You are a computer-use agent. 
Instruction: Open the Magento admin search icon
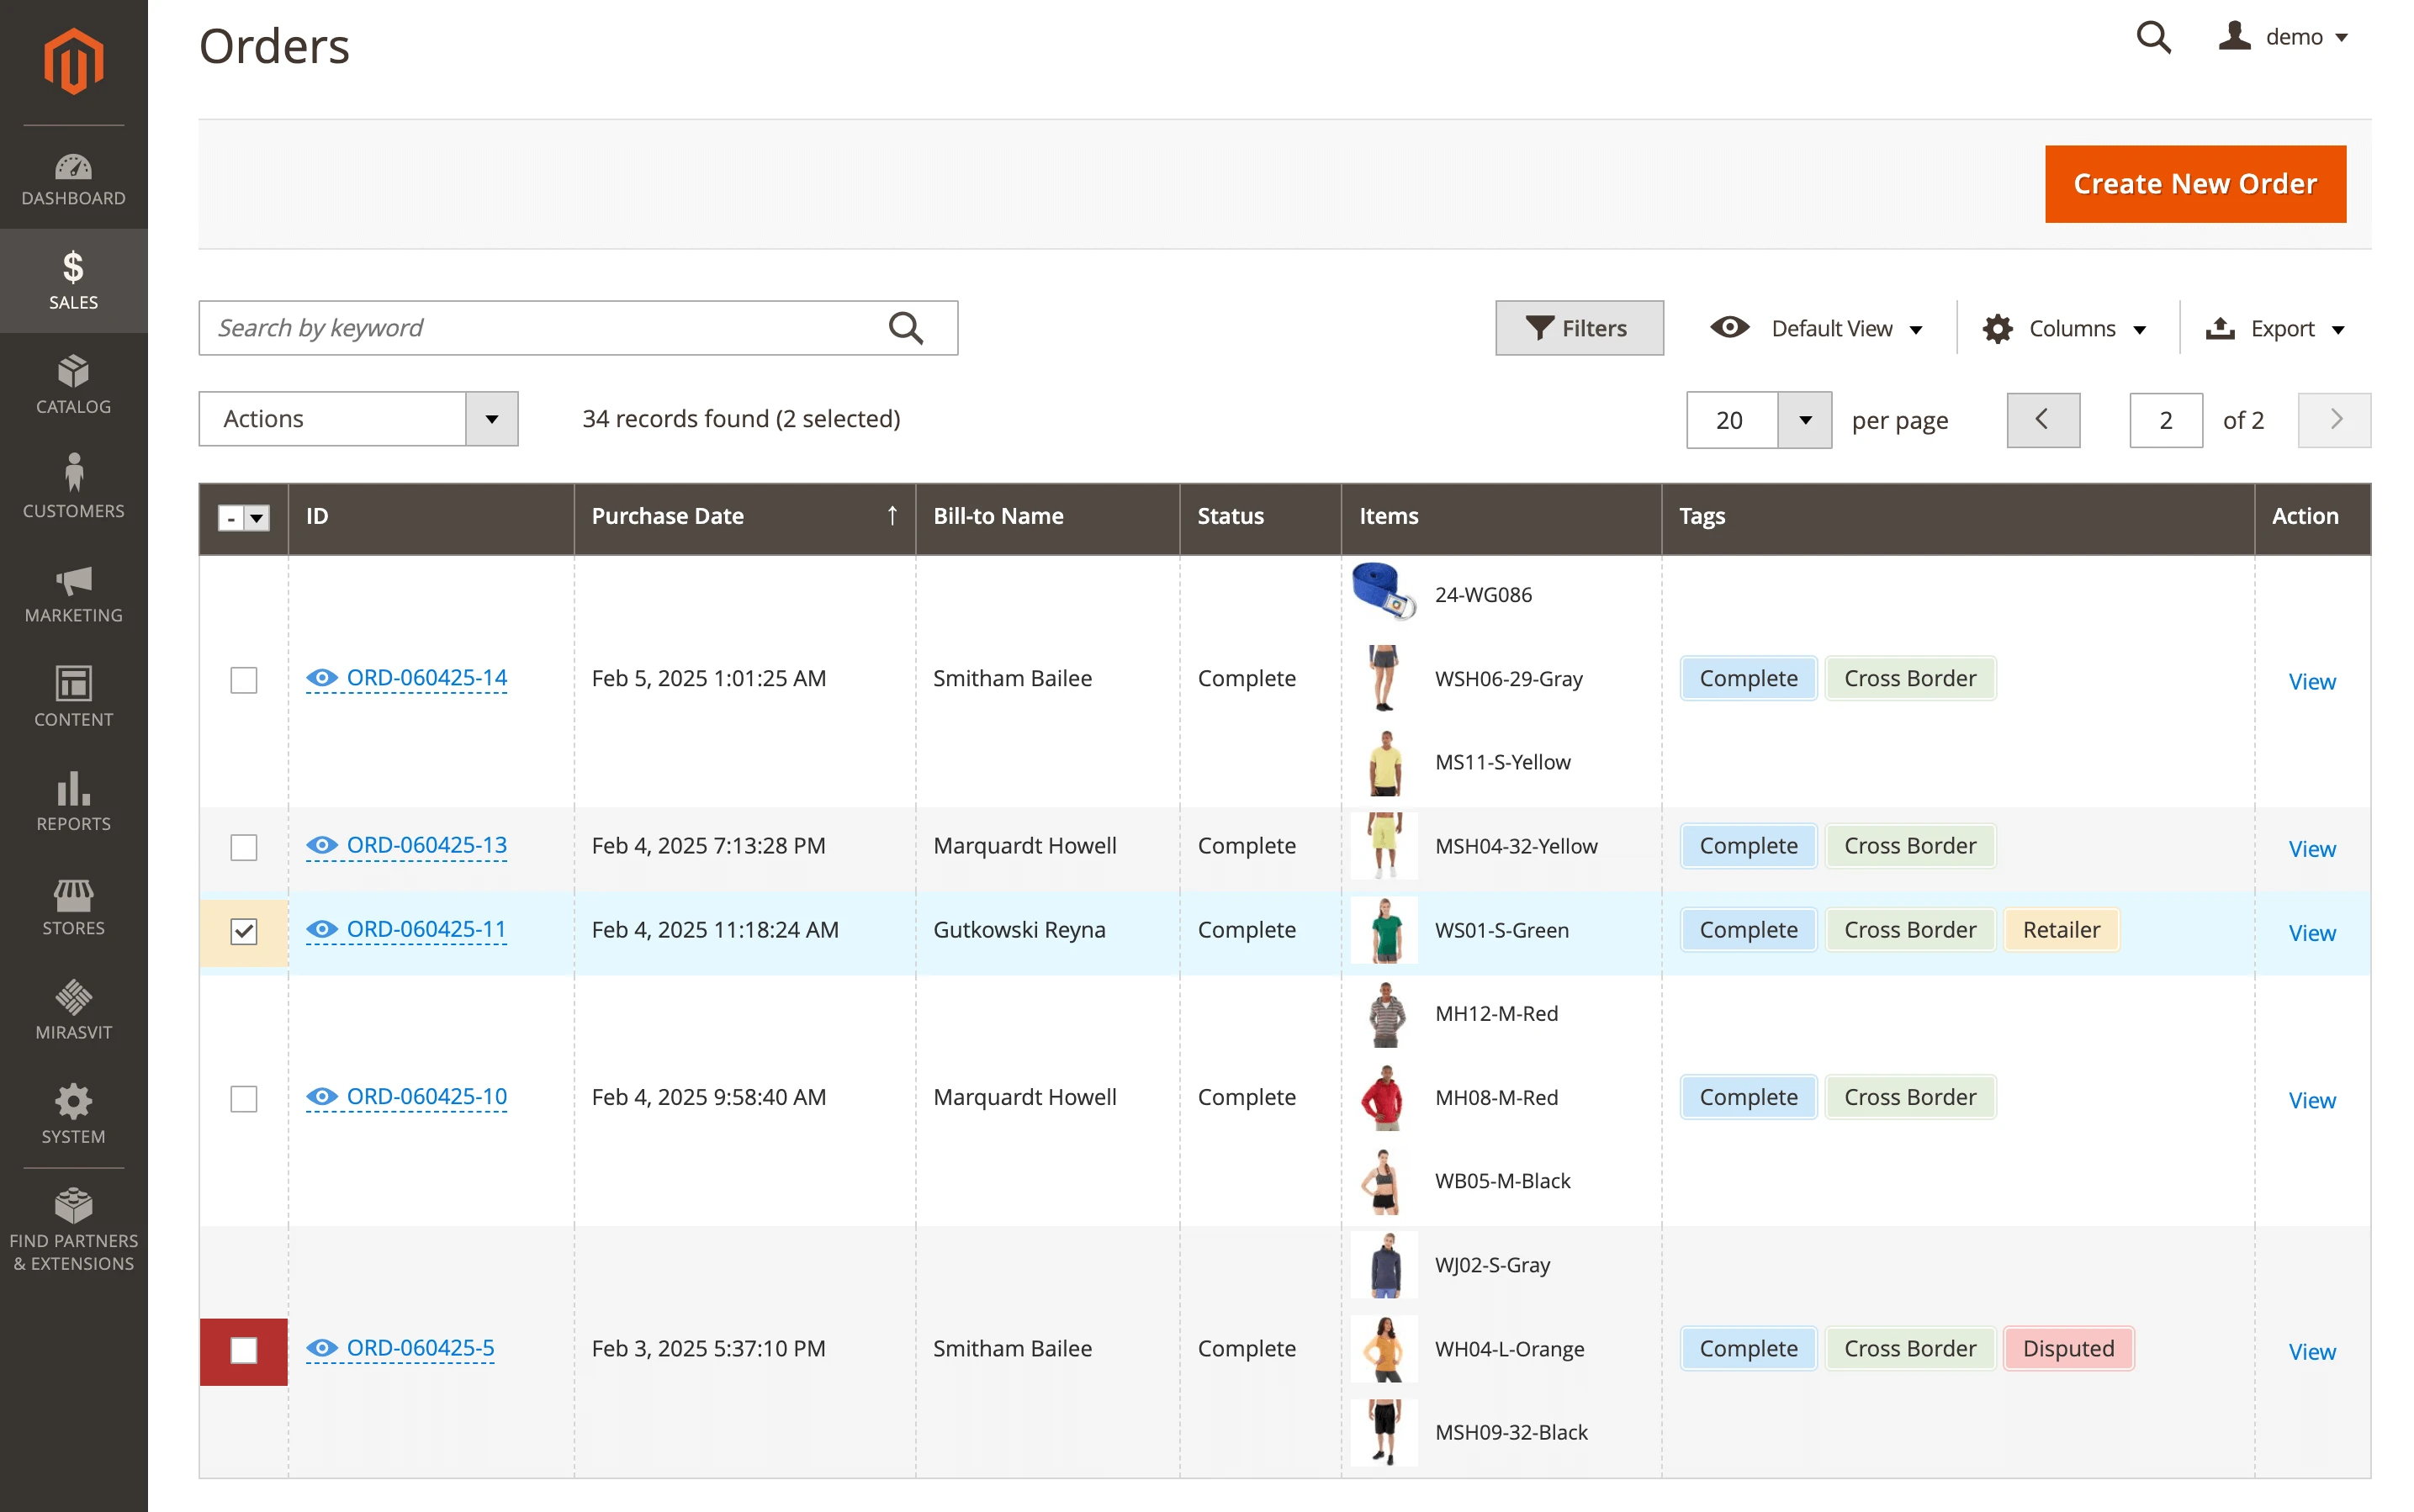(x=2152, y=37)
